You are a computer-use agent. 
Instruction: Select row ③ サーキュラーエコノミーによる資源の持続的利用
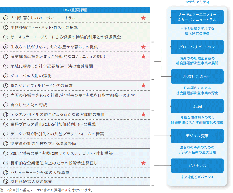pyautogui.click(x=66, y=37)
